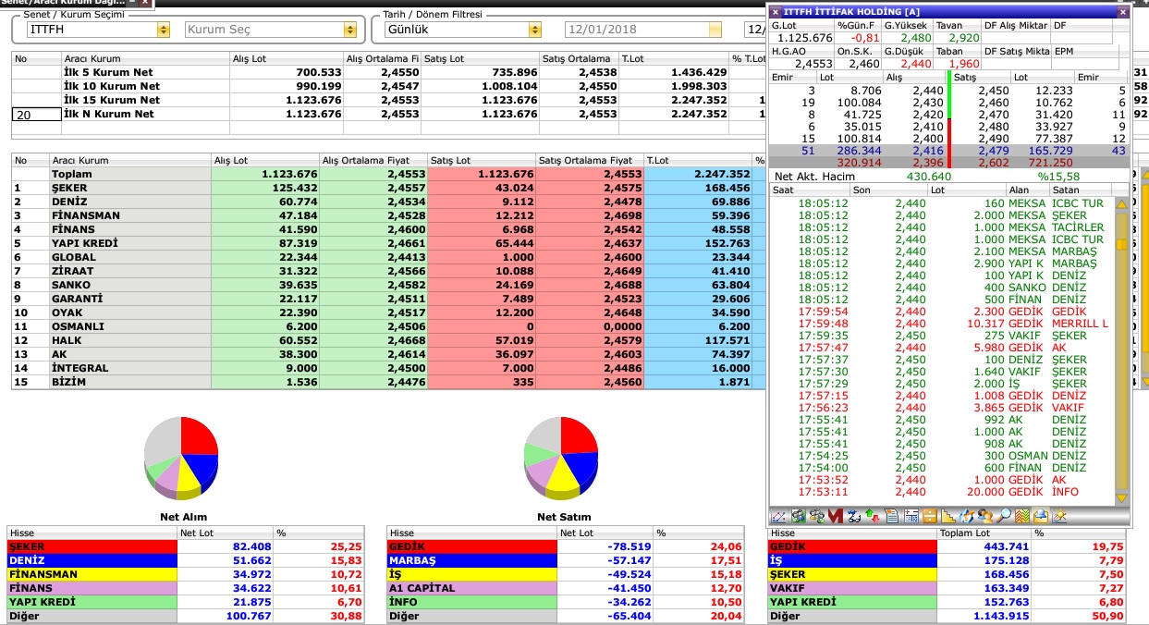Click the two users icon in toolbar

click(x=986, y=517)
